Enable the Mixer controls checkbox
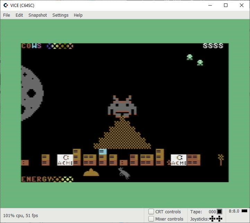Viewport: 250px width, 223px height. (151, 219)
